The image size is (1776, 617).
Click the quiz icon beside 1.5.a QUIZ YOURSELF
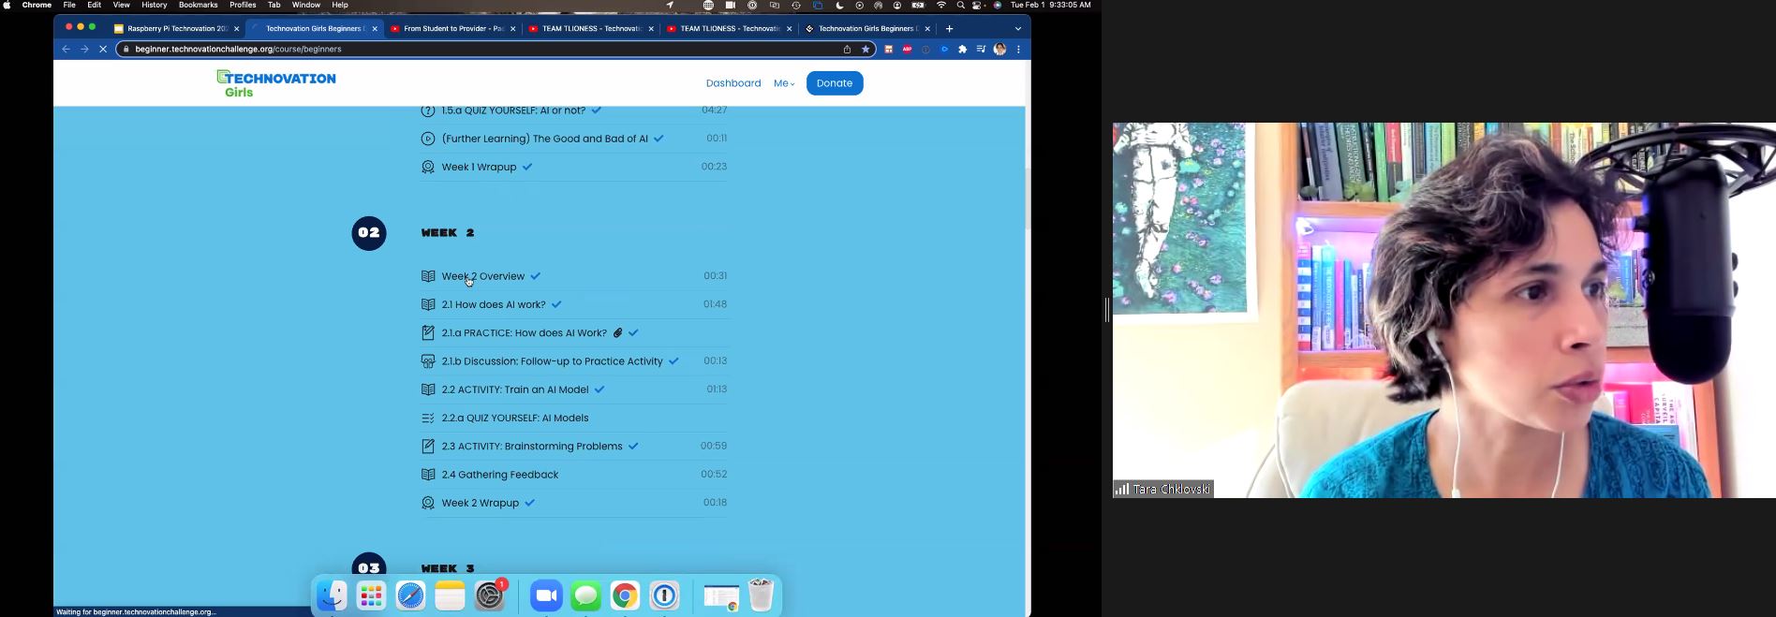[428, 110]
